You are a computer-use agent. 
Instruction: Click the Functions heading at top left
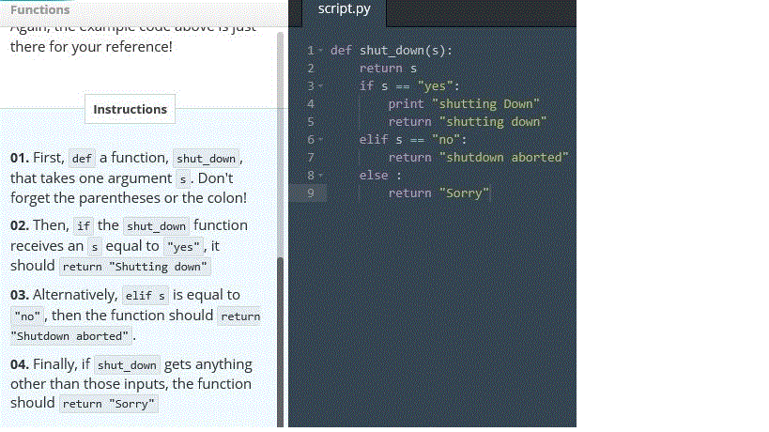click(39, 9)
